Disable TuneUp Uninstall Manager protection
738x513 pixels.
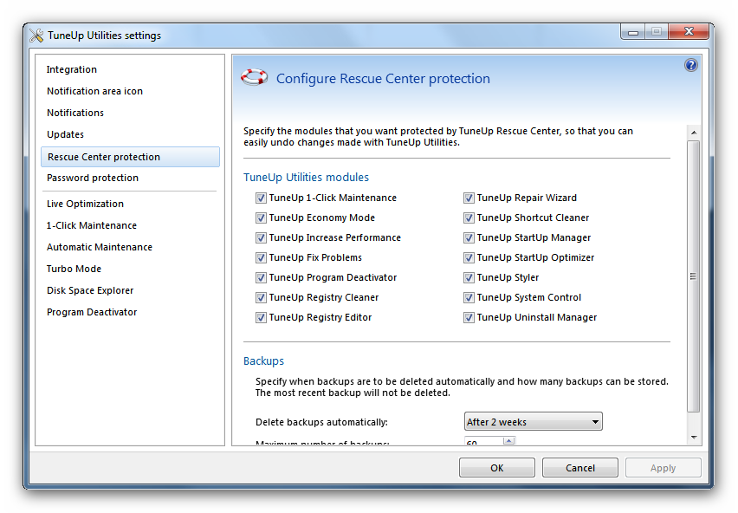click(x=469, y=317)
